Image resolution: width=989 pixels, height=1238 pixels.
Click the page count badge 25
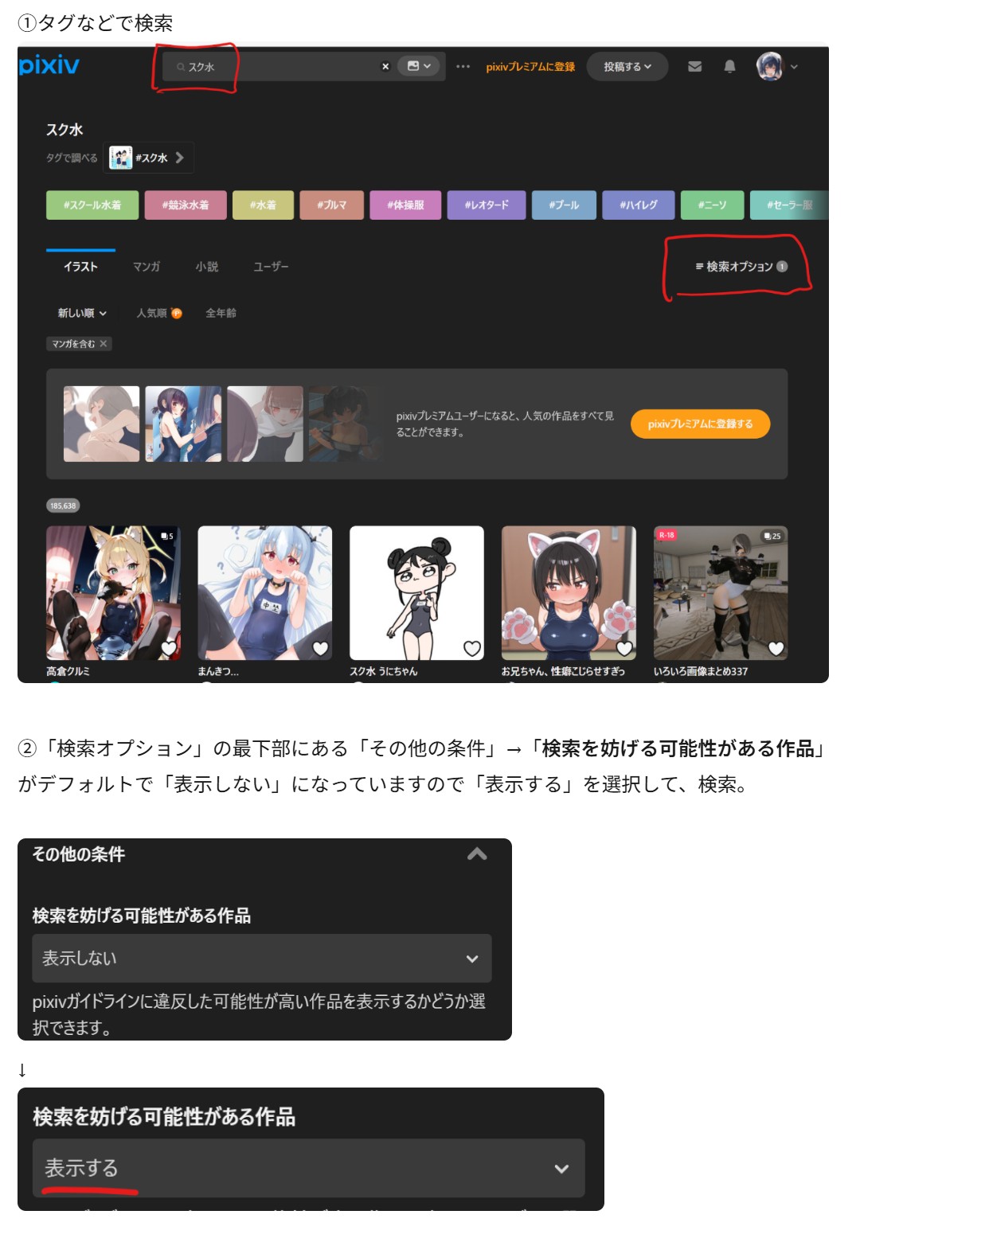pos(772,536)
